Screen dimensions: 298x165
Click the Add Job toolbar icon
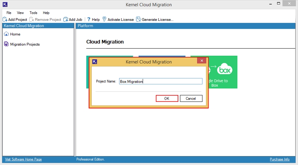point(66,19)
